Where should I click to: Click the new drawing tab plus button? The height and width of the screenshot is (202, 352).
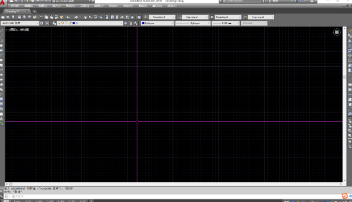(35, 11)
